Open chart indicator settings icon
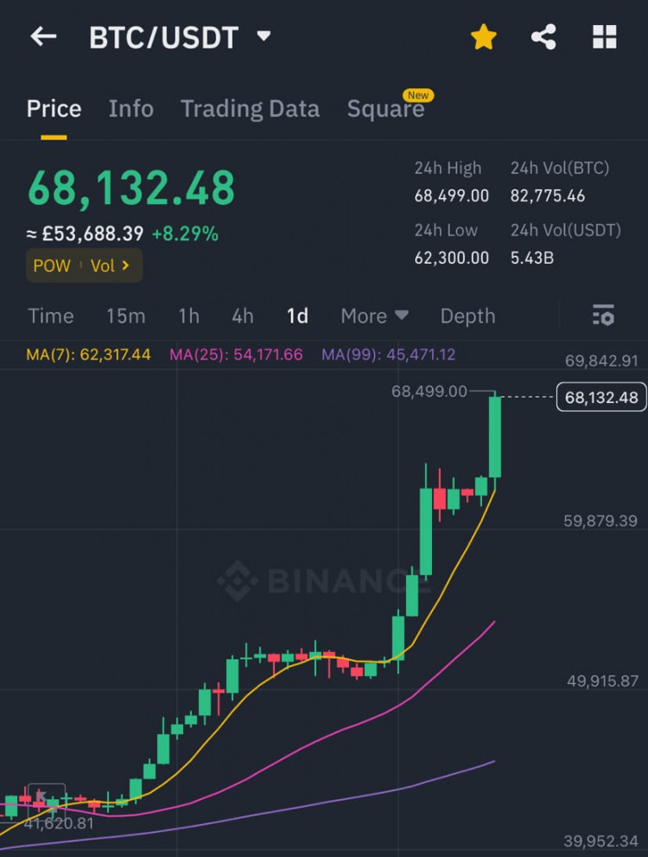 (603, 316)
